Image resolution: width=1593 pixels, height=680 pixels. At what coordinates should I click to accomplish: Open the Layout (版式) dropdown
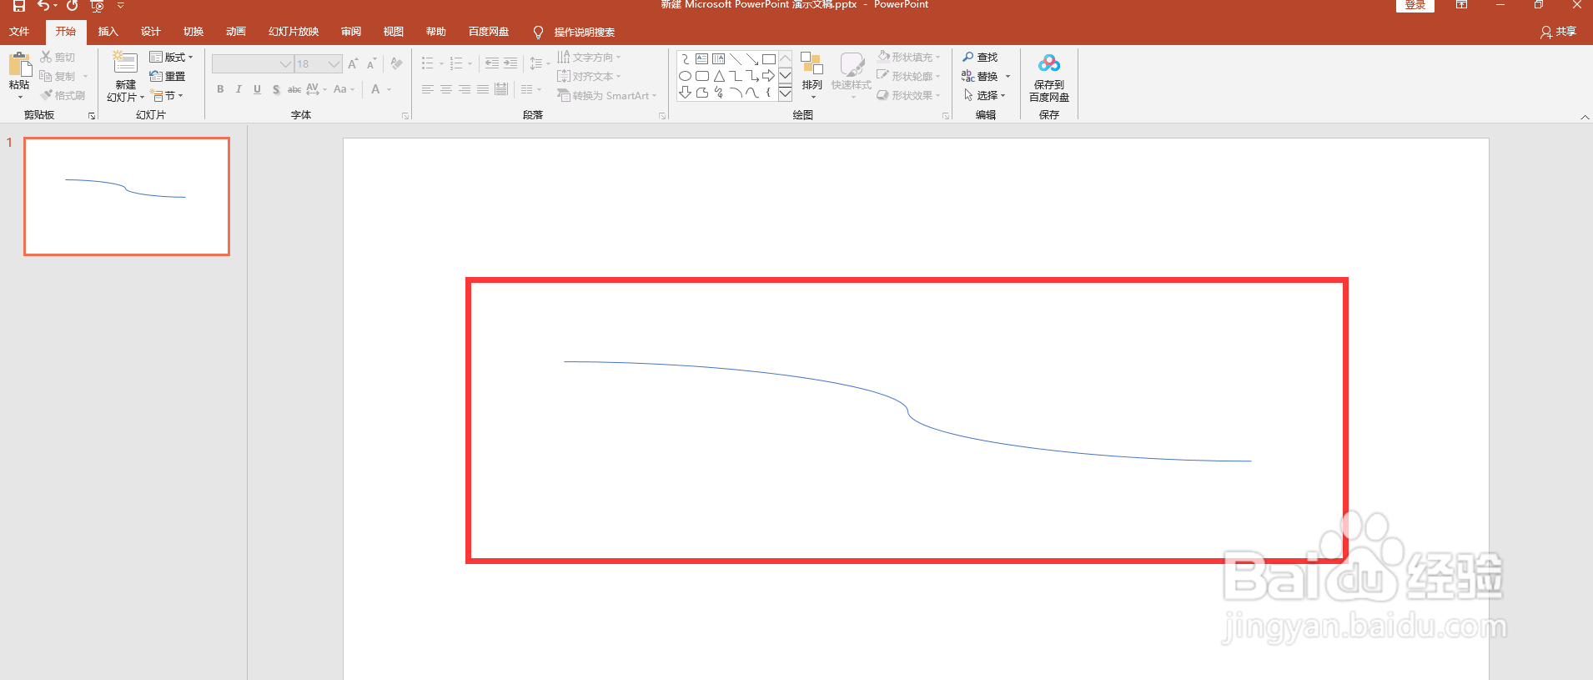(171, 57)
